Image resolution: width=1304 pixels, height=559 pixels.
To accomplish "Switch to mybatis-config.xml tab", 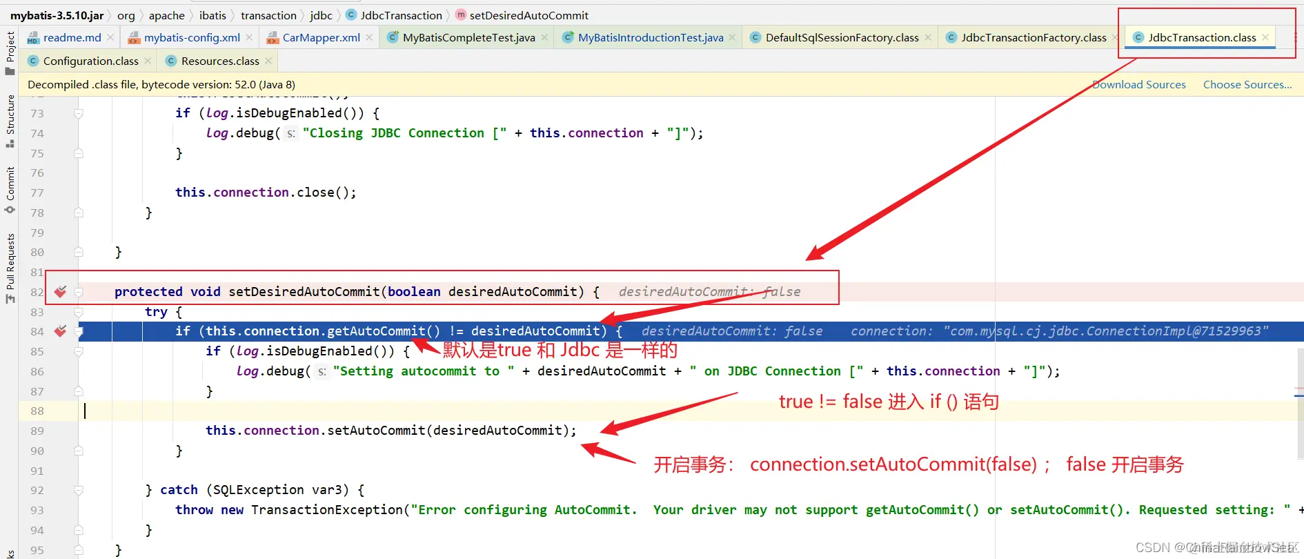I will (192, 37).
